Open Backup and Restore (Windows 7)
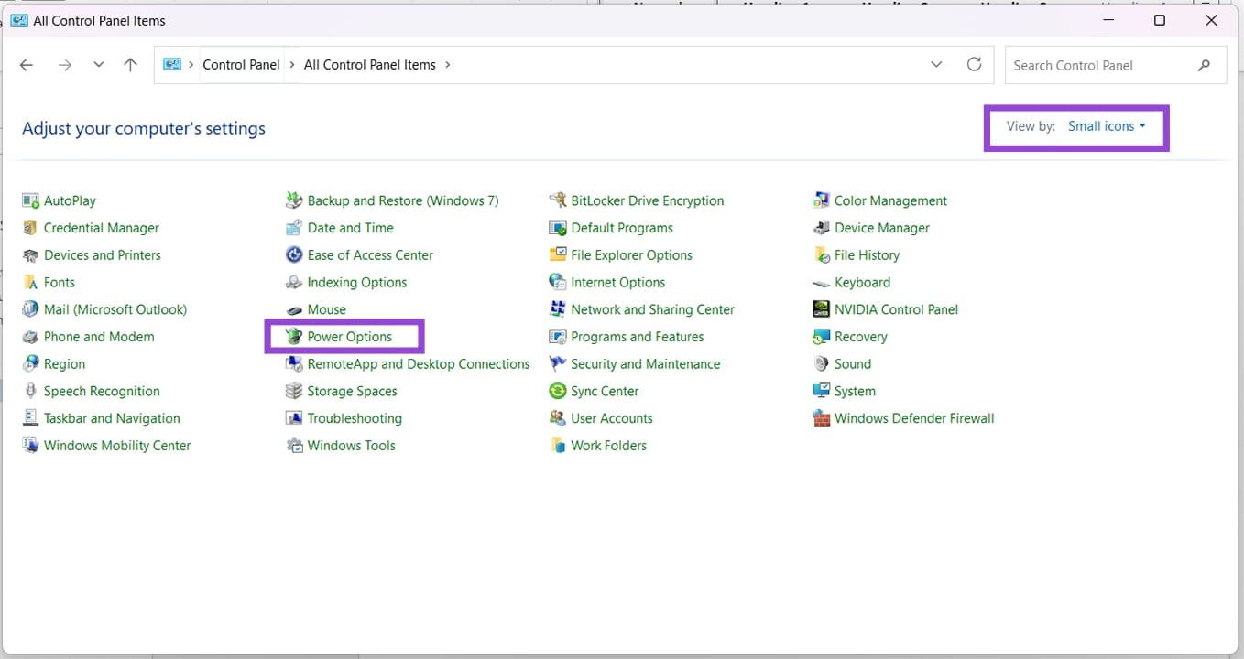The height and width of the screenshot is (659, 1244). [x=404, y=200]
